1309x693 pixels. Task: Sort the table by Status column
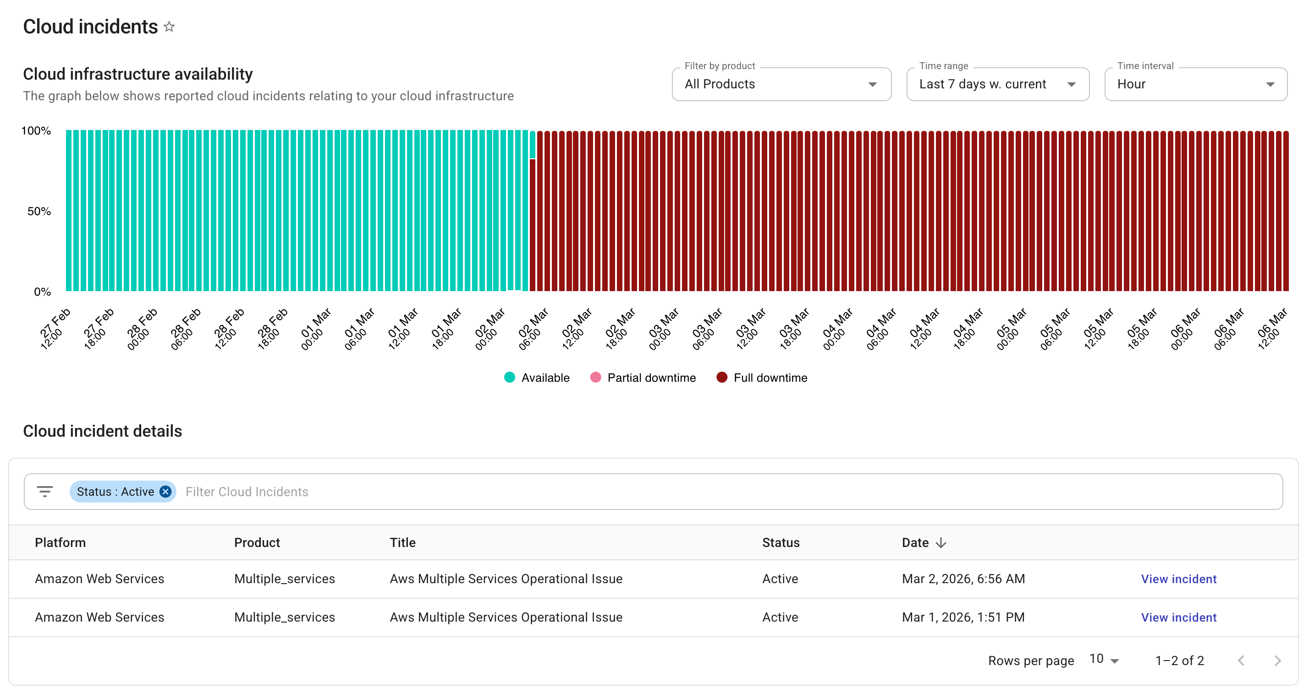pos(781,542)
